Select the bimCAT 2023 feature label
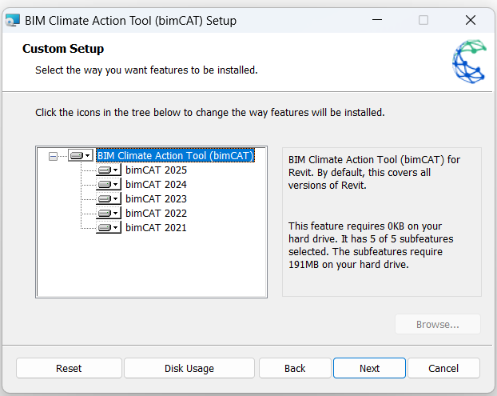This screenshot has width=497, height=396. 156,199
